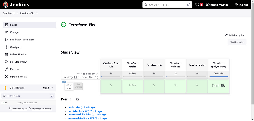Click the Terraform plan average time bar
This screenshot has height=121, width=254.
(197, 76)
